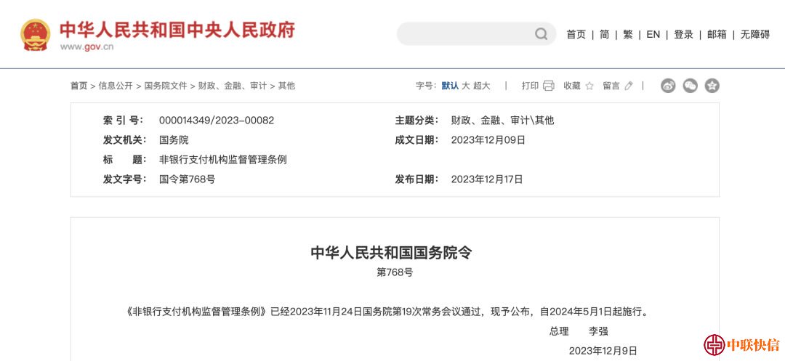Select 默认 font size
785x361 pixels.
pos(450,86)
